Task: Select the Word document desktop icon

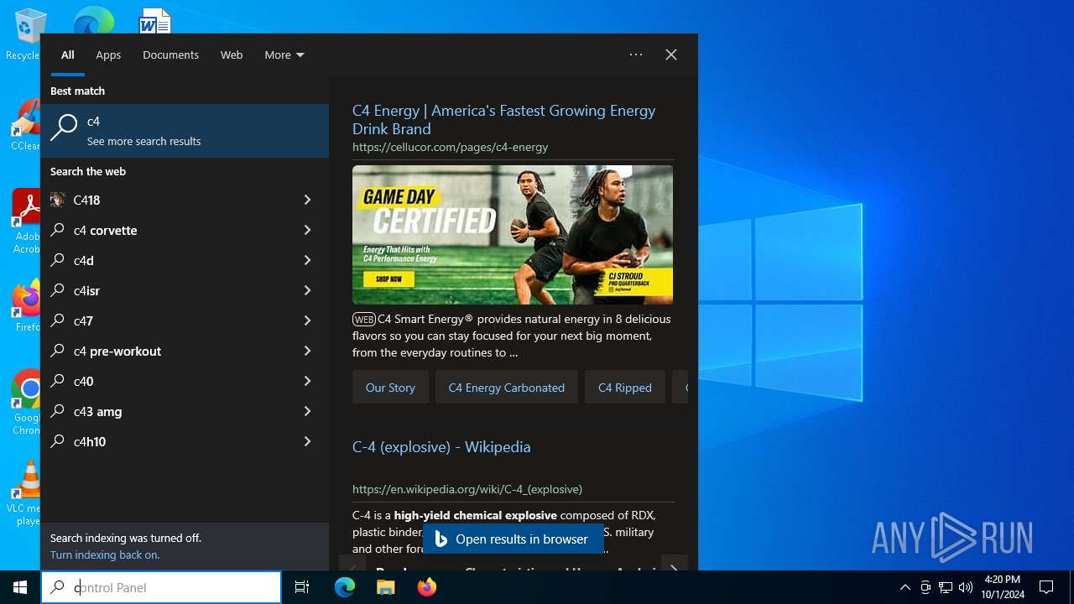Action: tap(155, 20)
